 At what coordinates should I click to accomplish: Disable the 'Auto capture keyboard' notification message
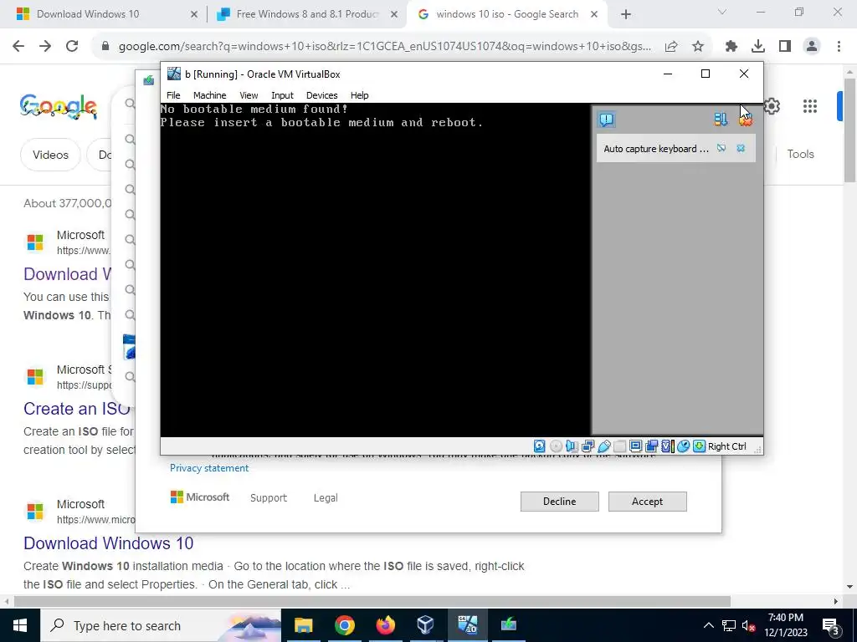tap(721, 149)
